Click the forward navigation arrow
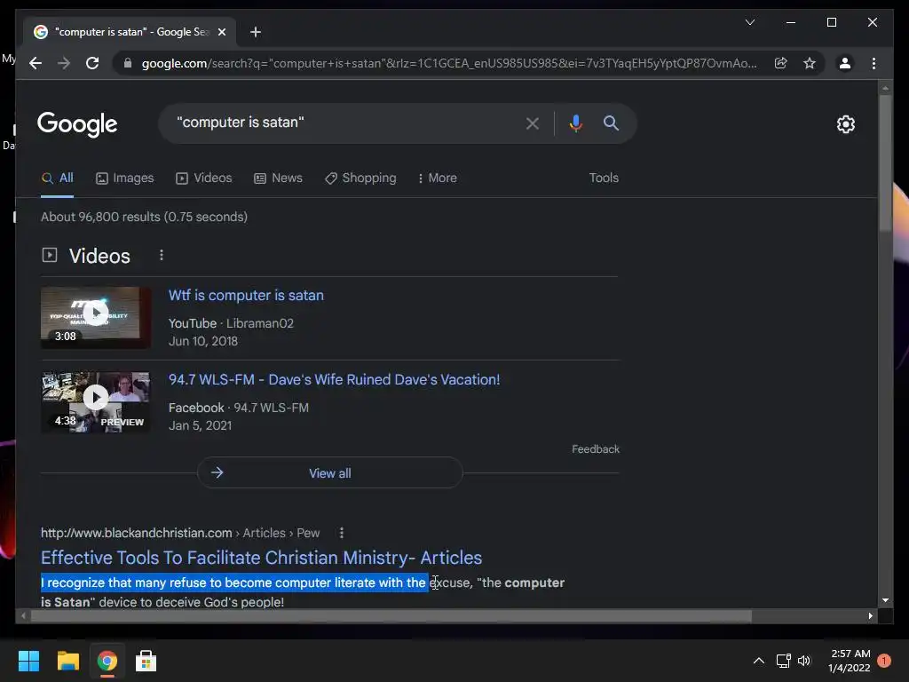The height and width of the screenshot is (682, 909). [64, 63]
